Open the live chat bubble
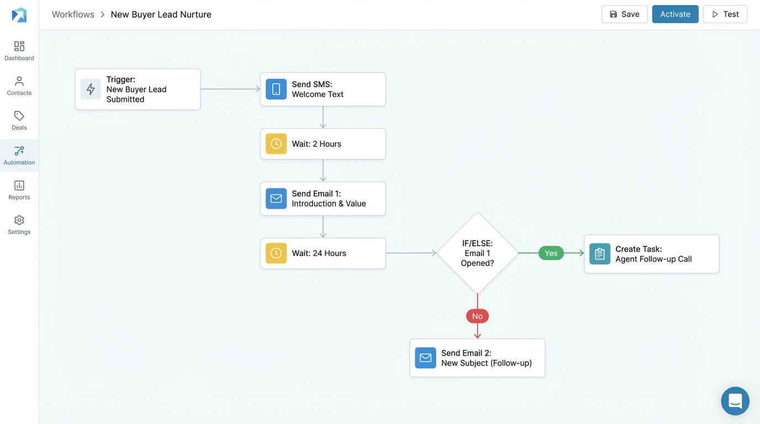Image resolution: width=760 pixels, height=424 pixels. point(735,401)
